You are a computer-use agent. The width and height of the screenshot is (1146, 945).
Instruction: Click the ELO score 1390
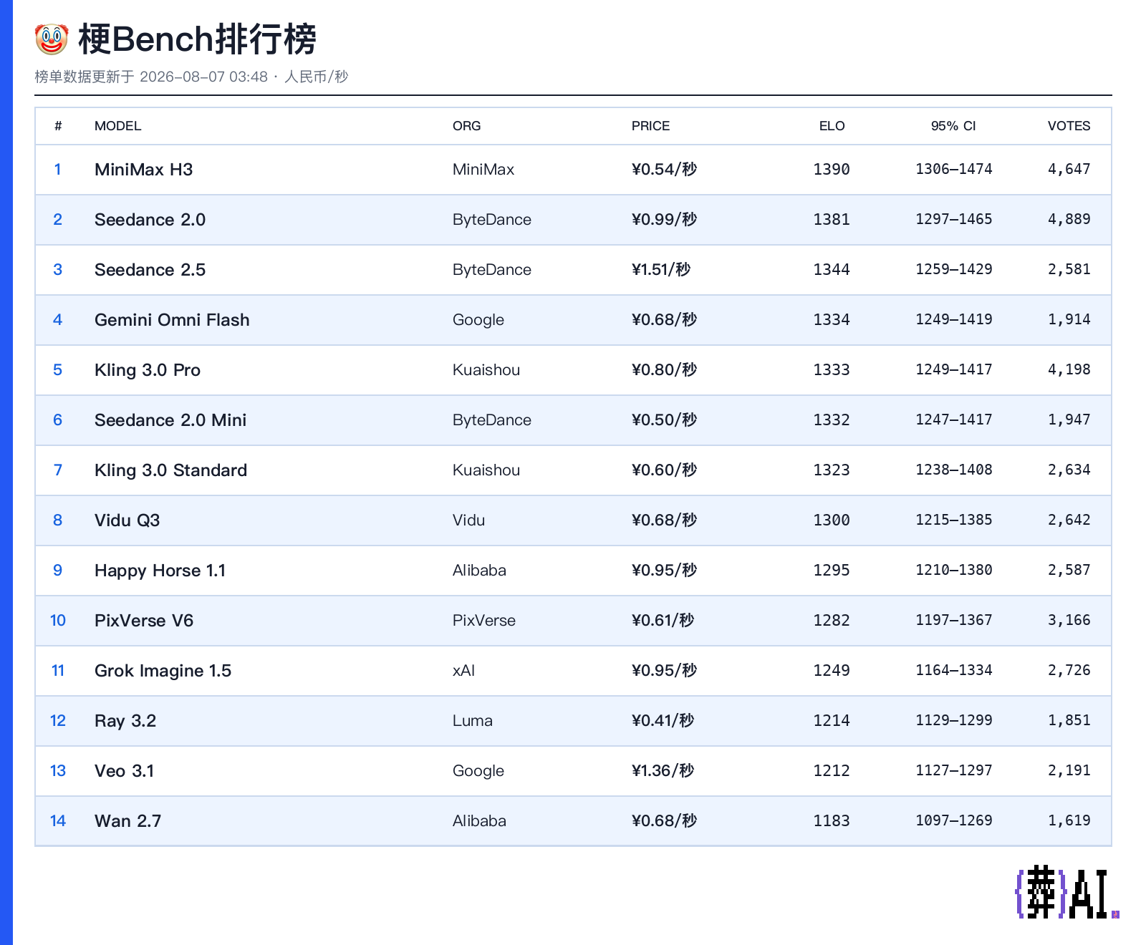(x=832, y=170)
